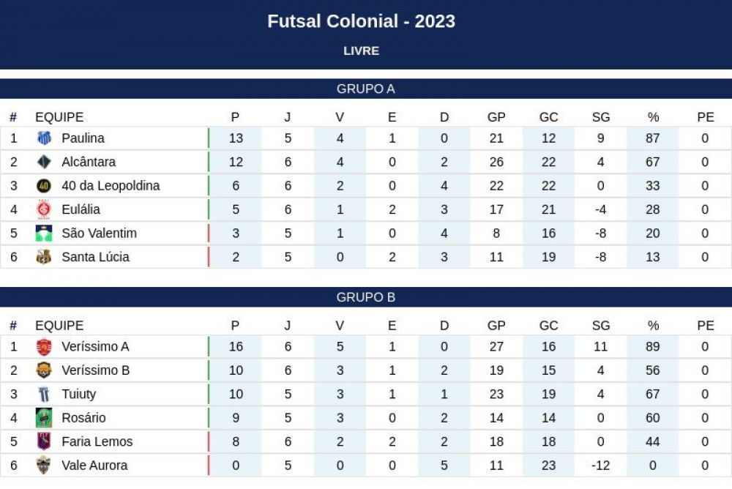This screenshot has height=489, width=732.
Task: Open the Rosário green badge icon
Action: 44,418
